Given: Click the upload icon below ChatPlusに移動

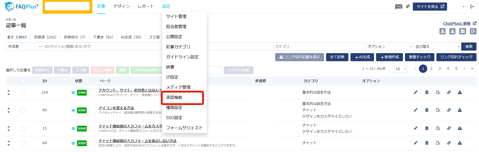Looking at the screenshot, I should [x=442, y=31].
